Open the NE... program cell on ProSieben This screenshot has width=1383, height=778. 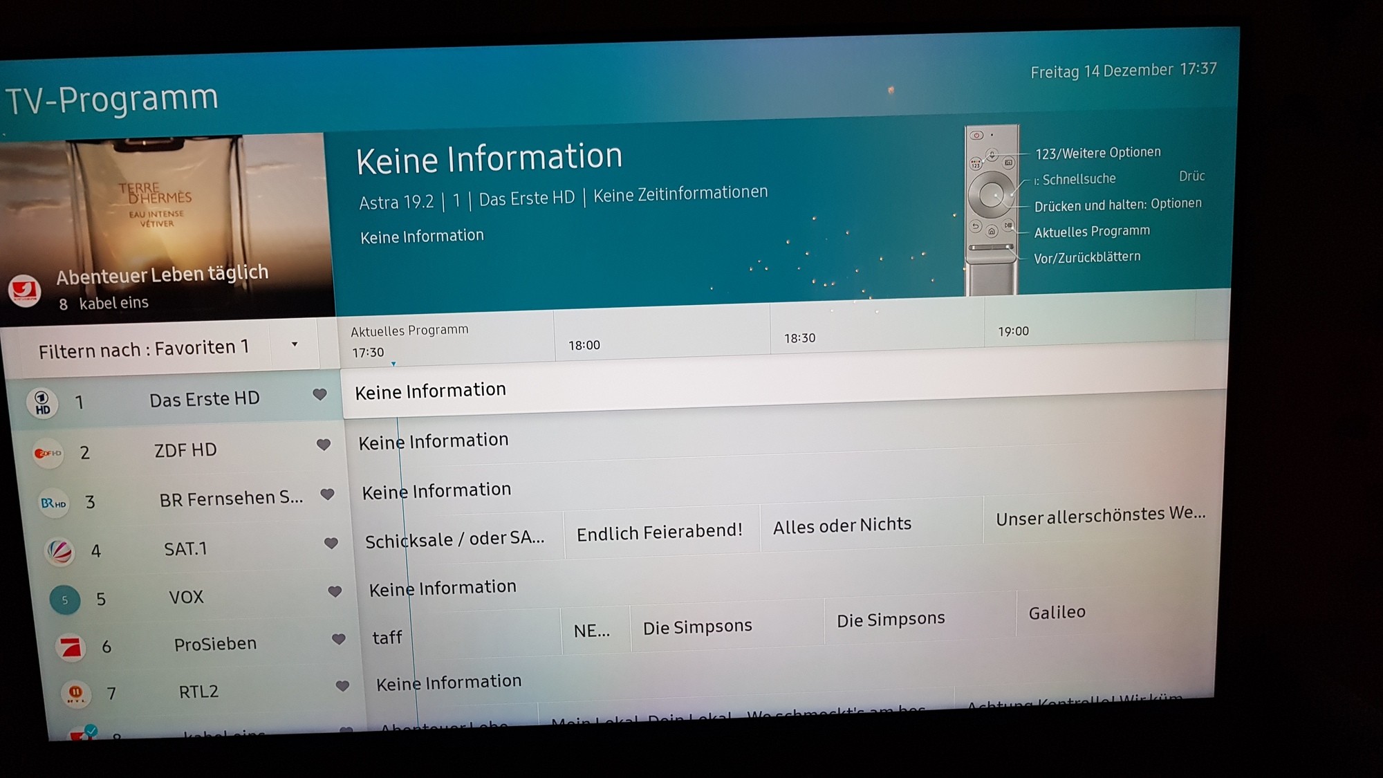click(x=595, y=630)
